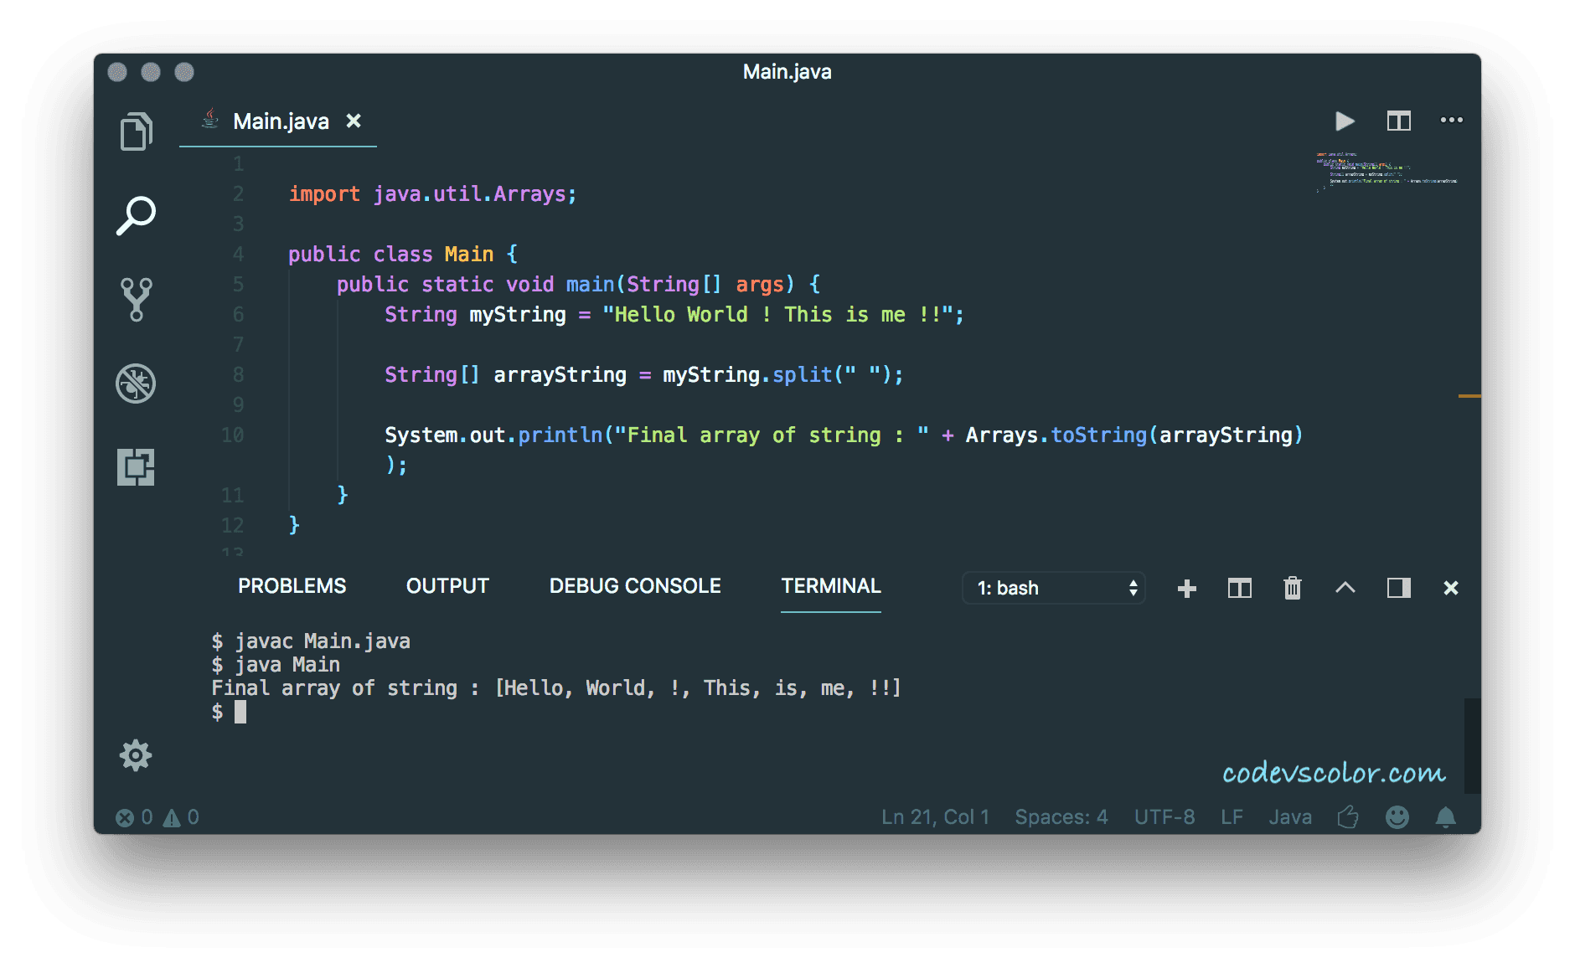Open editor More Actions ellipsis menu
This screenshot has width=1575, height=968.
click(x=1452, y=121)
